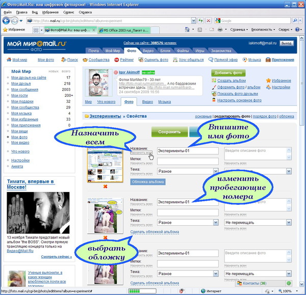Open third photo's Тема Разное dropdown

[215, 274]
